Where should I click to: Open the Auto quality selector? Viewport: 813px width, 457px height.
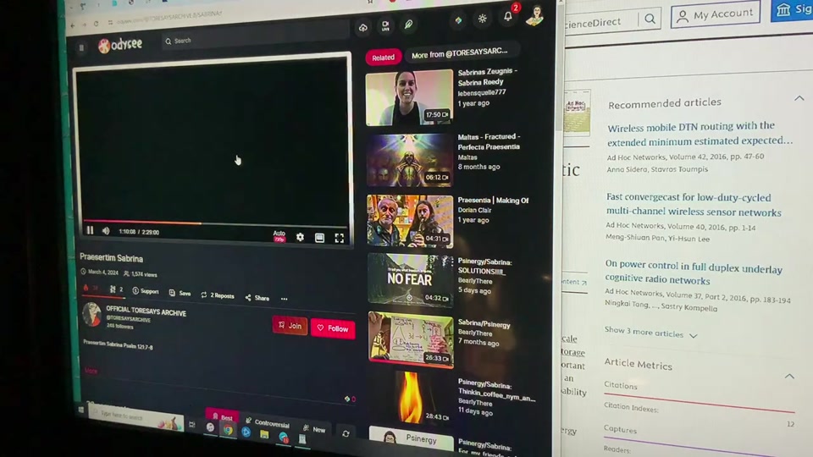click(279, 236)
